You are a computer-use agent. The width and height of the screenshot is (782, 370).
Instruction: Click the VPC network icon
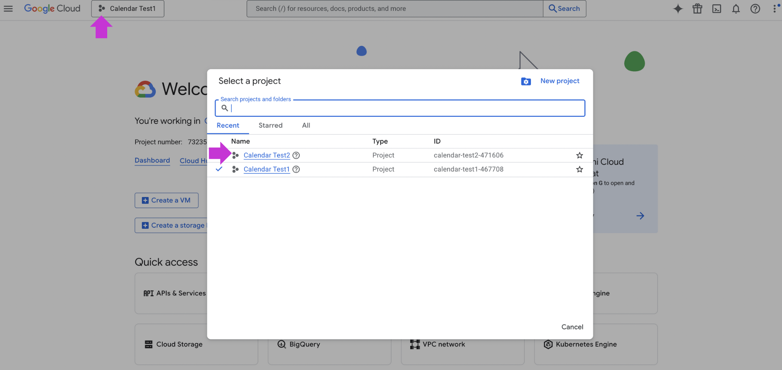click(x=415, y=344)
